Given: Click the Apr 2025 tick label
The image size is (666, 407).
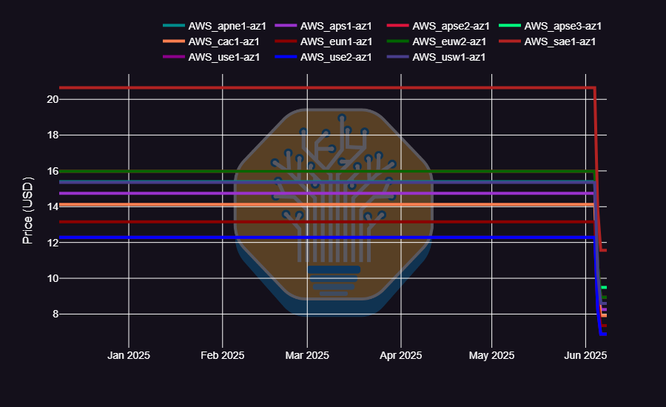Looking at the screenshot, I should [x=401, y=355].
